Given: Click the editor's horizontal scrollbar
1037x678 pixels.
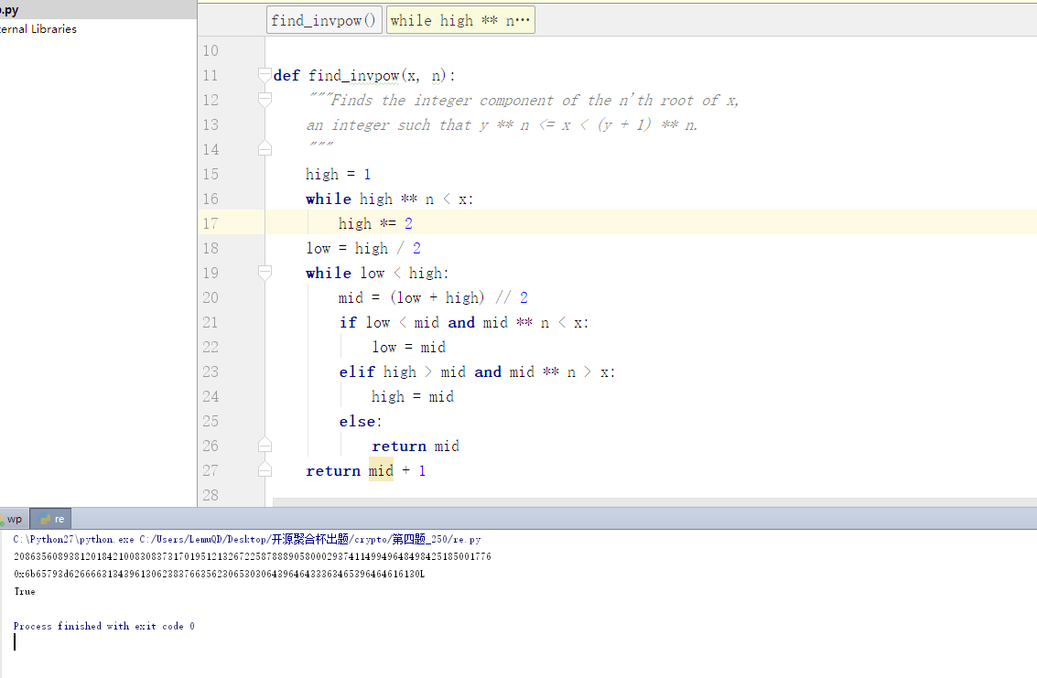Looking at the screenshot, I should click(x=641, y=501).
